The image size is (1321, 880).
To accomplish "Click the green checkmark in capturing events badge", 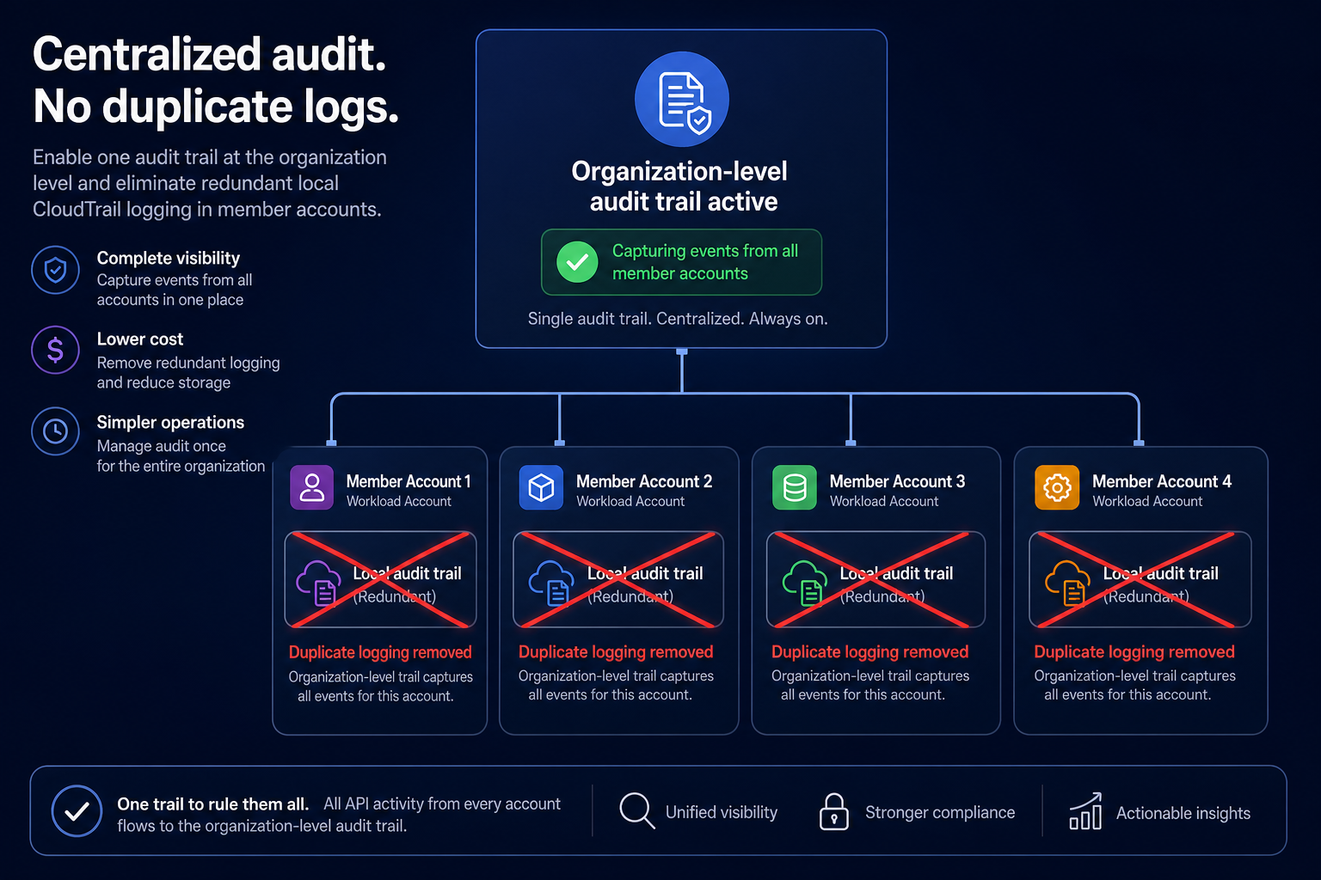I will (x=577, y=262).
